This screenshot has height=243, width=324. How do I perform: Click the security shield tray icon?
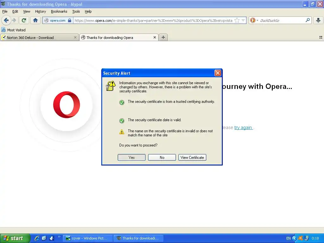pos(301,238)
